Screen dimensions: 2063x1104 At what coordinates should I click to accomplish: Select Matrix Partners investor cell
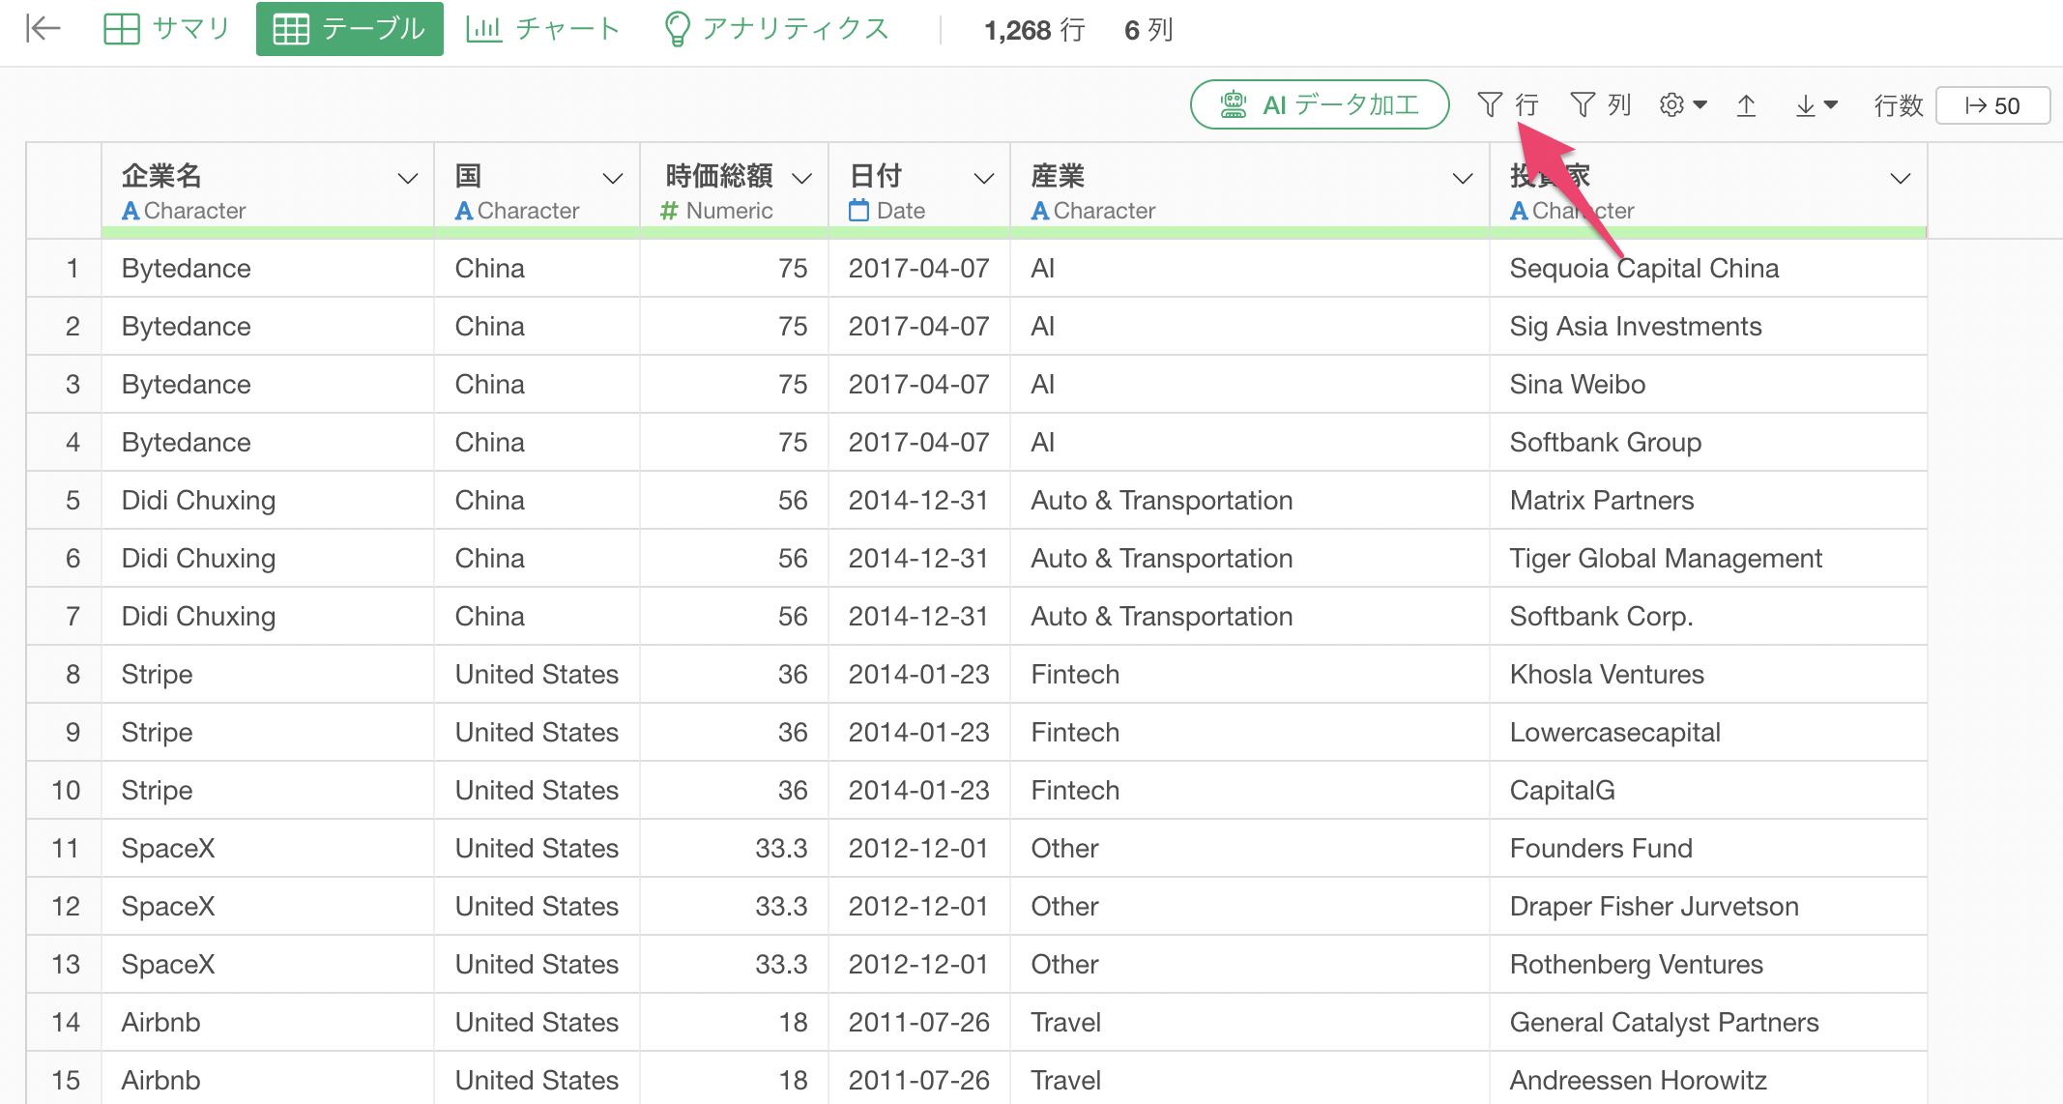click(x=1708, y=500)
